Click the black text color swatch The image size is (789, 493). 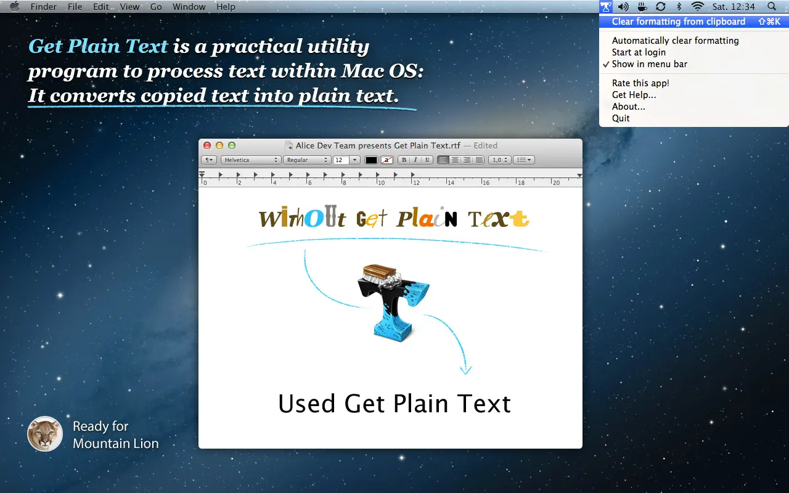point(372,160)
